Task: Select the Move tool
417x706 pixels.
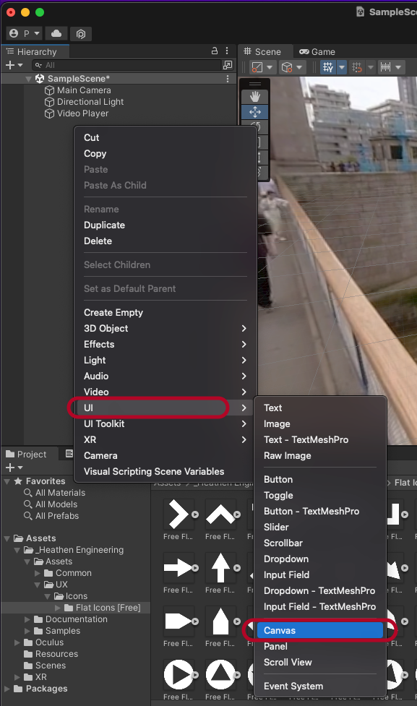Action: (255, 112)
